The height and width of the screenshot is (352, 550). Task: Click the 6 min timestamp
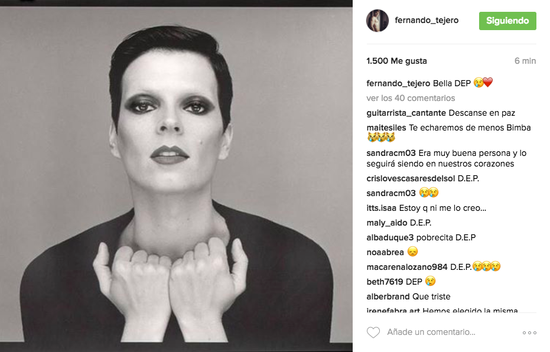[x=525, y=61]
